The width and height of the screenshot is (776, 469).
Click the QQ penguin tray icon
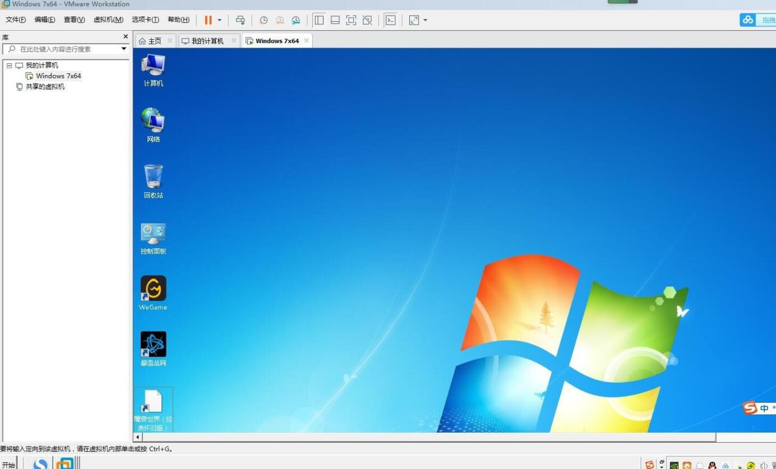coord(713,466)
